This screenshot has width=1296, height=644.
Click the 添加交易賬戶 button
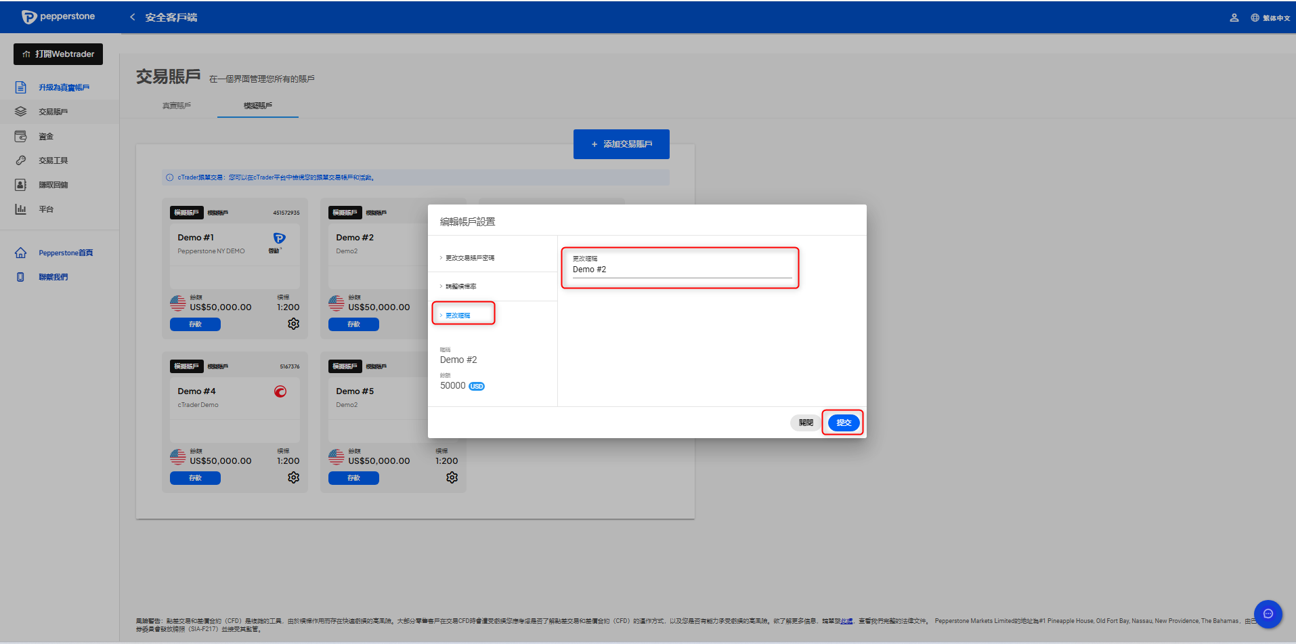pyautogui.click(x=621, y=144)
